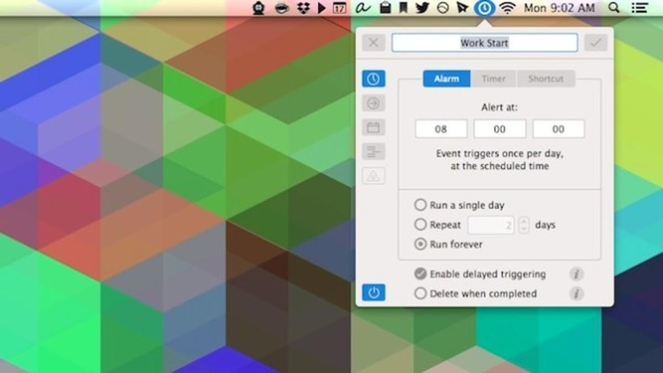Switch to the Timer tab

pyautogui.click(x=493, y=78)
